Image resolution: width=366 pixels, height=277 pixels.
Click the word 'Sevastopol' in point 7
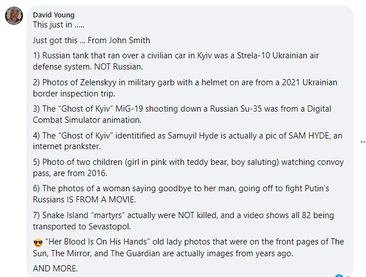tap(109, 227)
